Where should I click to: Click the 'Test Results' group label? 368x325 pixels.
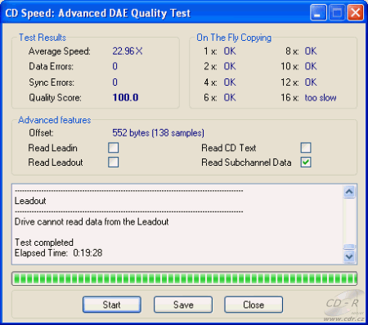click(x=43, y=38)
